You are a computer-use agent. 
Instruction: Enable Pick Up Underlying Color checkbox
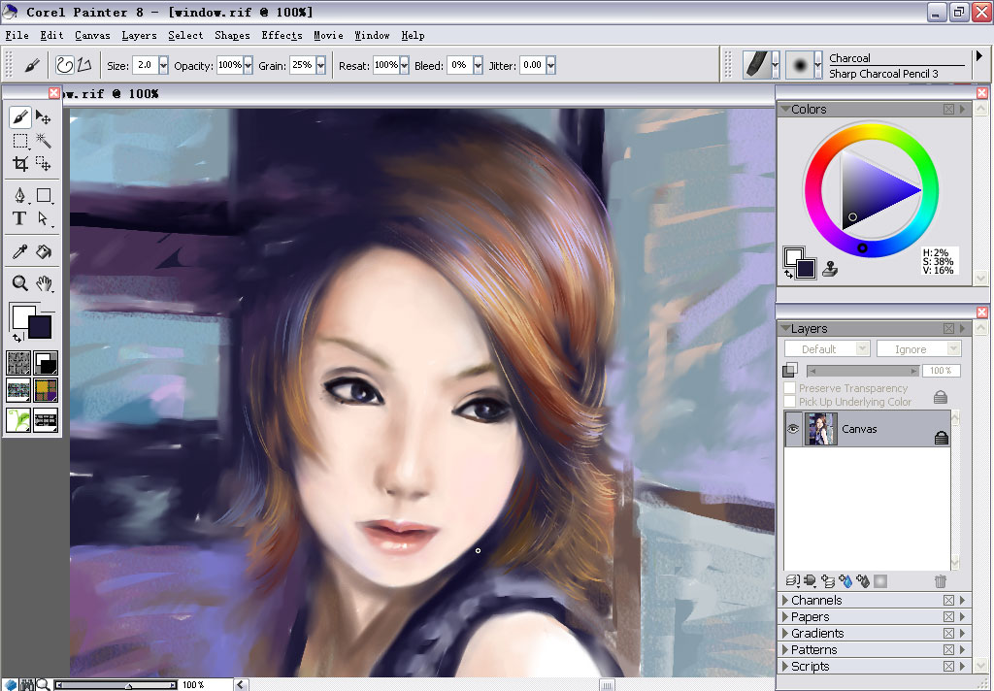pos(790,401)
